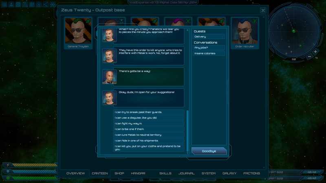Zoom out the radar minimap
Viewport: 326px width, 183px height.
click(309, 57)
